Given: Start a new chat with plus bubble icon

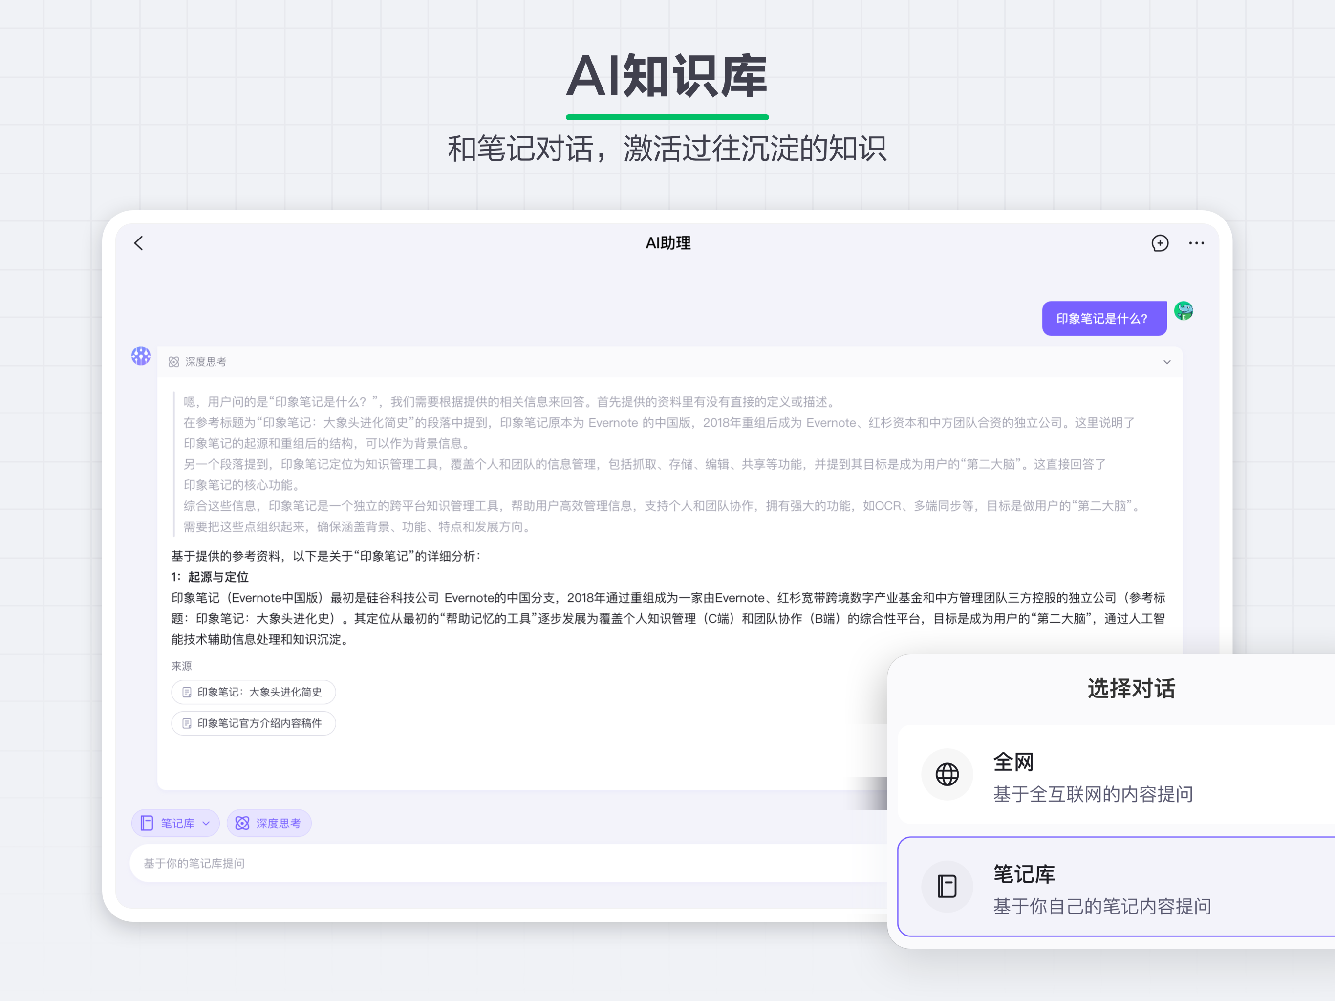Looking at the screenshot, I should (1160, 243).
